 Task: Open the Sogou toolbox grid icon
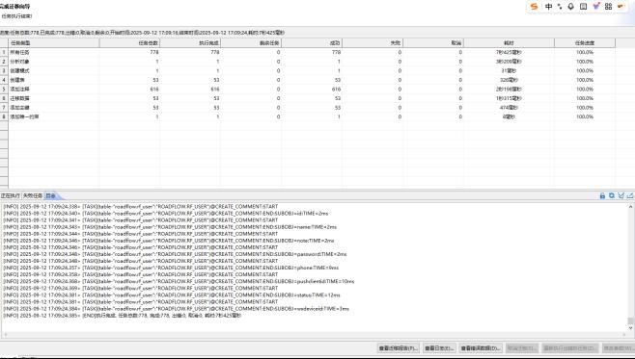tap(608, 7)
